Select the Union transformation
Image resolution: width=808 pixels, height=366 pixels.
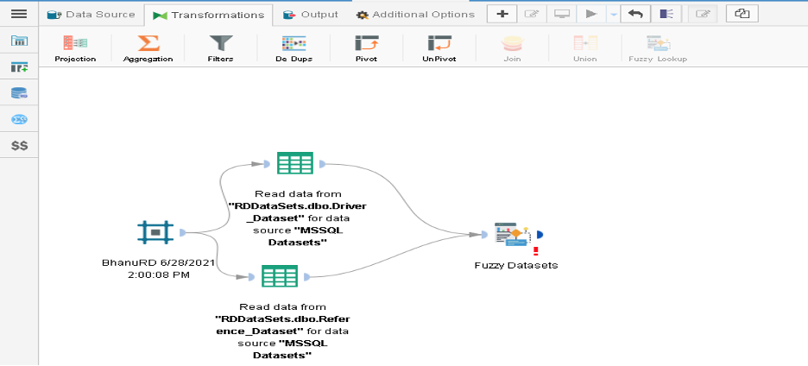click(x=585, y=49)
